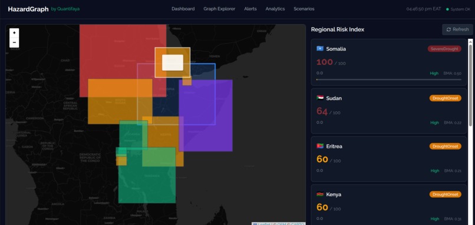The width and height of the screenshot is (475, 225).
Task: Click the Sudan flag icon
Action: [320, 98]
